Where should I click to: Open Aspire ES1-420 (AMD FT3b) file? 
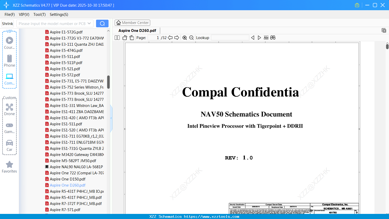pyautogui.click(x=74, y=118)
